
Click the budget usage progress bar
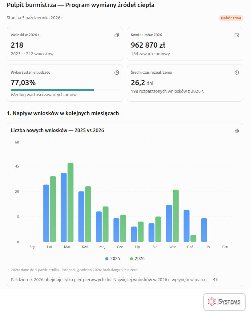65,90
